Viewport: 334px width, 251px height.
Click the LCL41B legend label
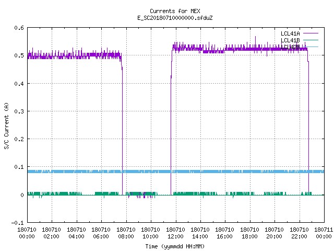coord(290,40)
